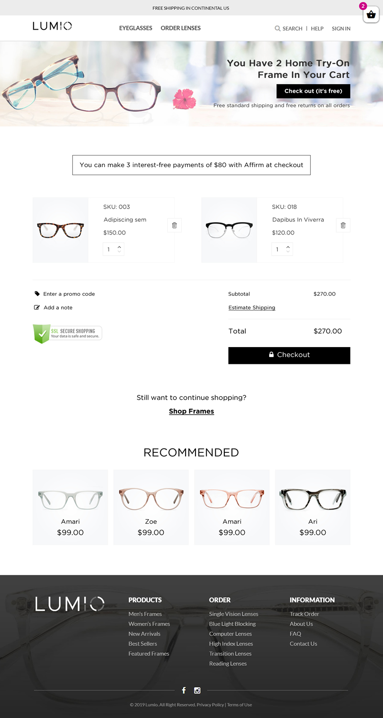Open the Eyeglasses menu

pyautogui.click(x=136, y=28)
